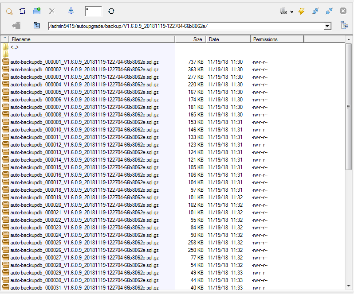The width and height of the screenshot is (354, 294).
Task: Click the select-all rectangle icon
Action: coord(22,11)
